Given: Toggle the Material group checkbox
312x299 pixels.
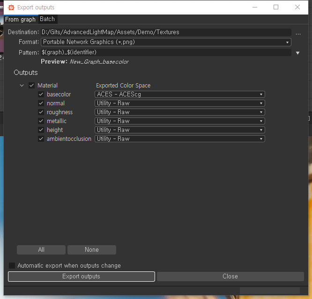Looking at the screenshot, I should (x=32, y=86).
